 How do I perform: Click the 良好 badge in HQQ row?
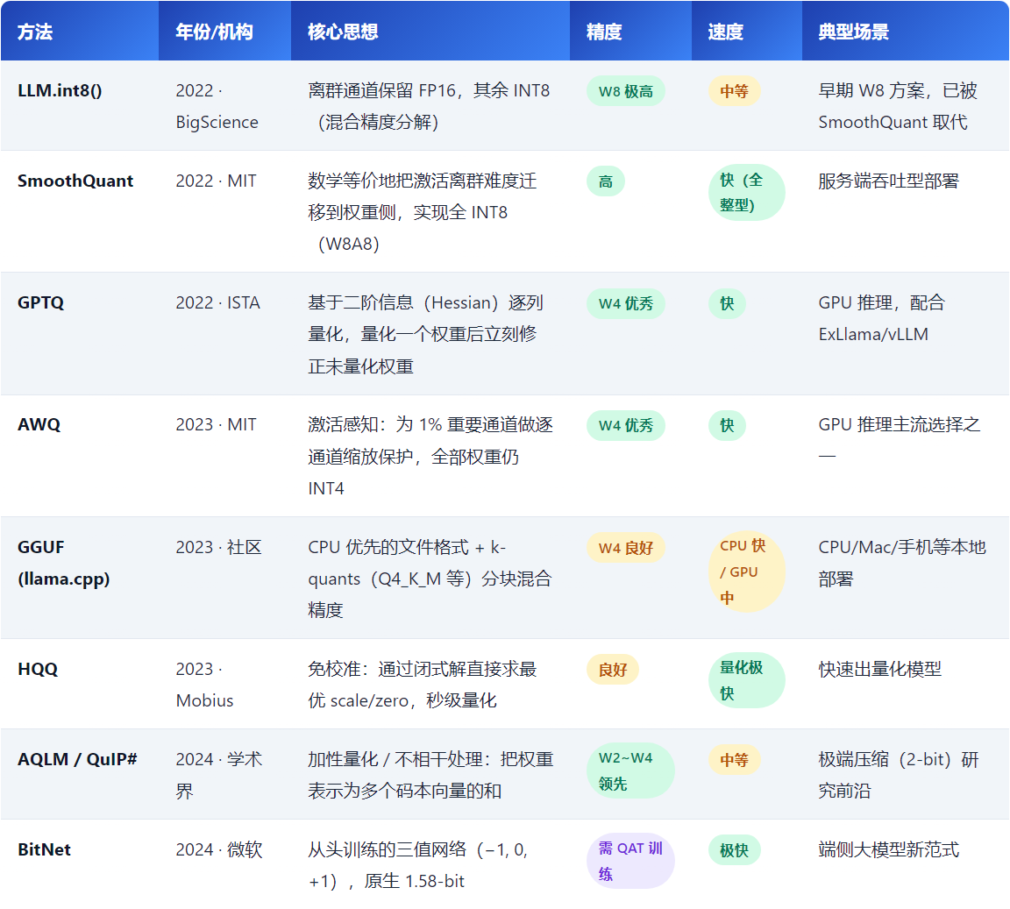pyautogui.click(x=613, y=670)
